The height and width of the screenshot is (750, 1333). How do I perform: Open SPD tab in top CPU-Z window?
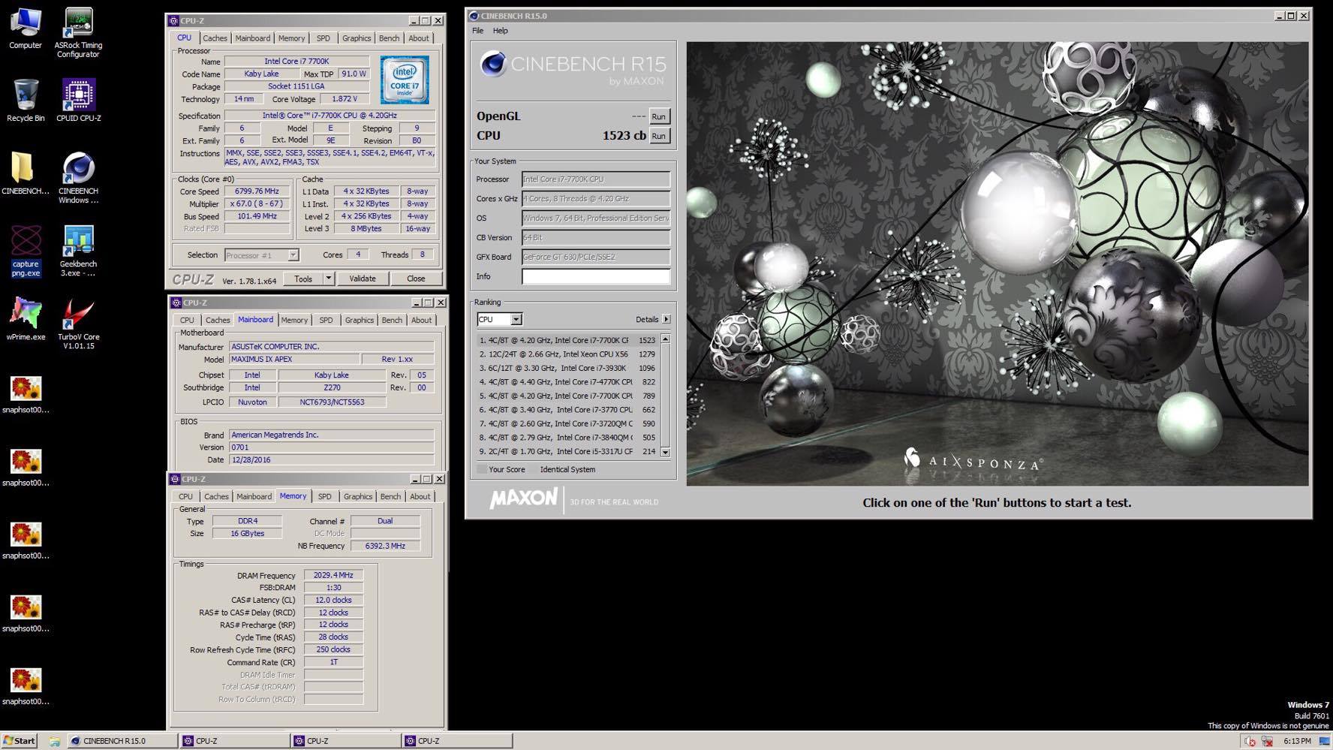323,38
